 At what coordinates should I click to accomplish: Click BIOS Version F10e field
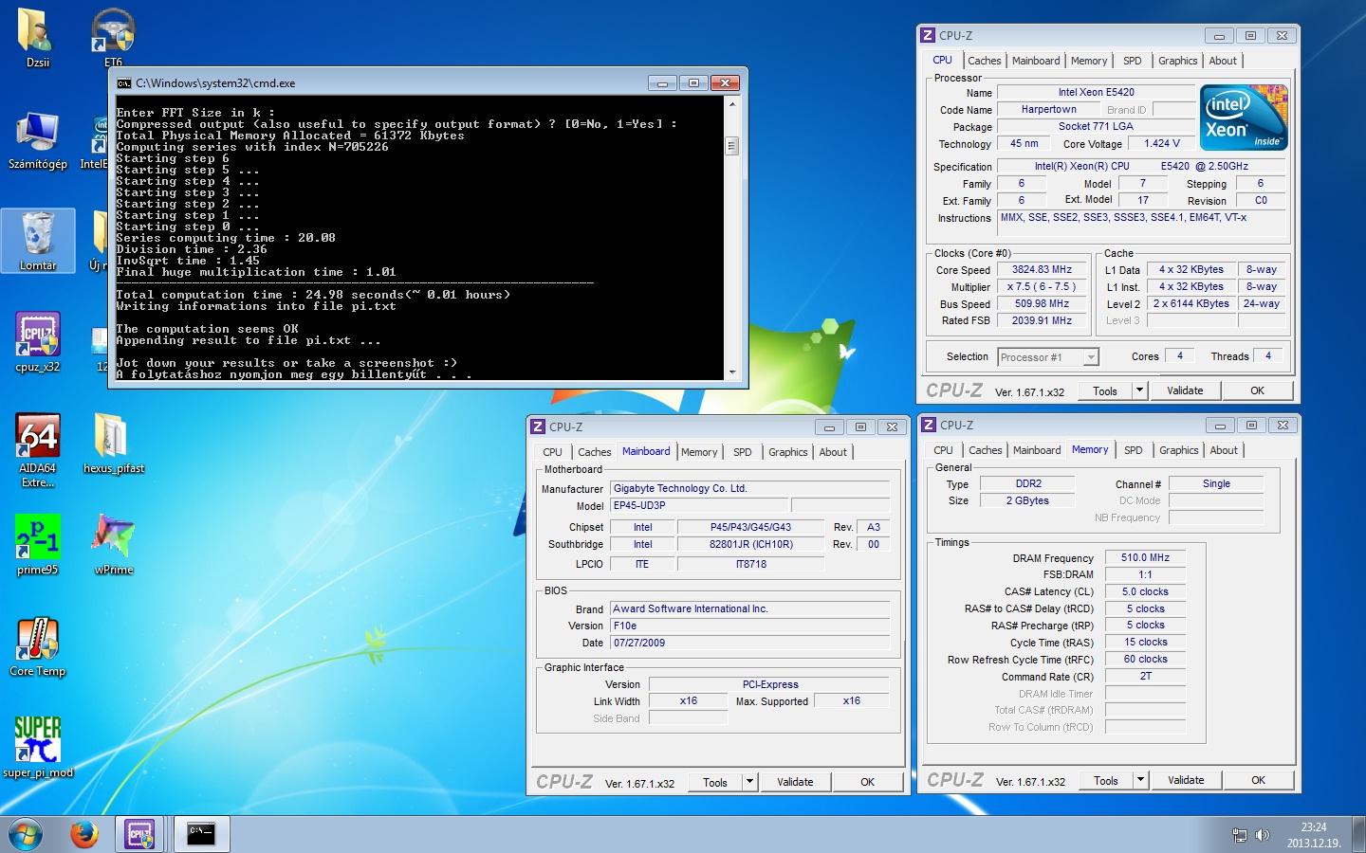pyautogui.click(x=749, y=626)
